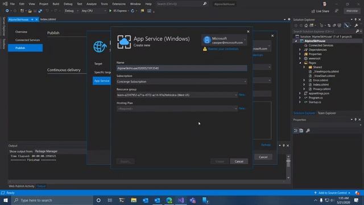Screen dimensions: 364x205
Task: Switch to the Web Publish Activity tab
Action: point(22,186)
